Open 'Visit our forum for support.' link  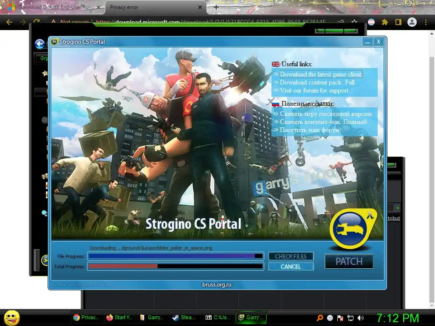(x=315, y=90)
